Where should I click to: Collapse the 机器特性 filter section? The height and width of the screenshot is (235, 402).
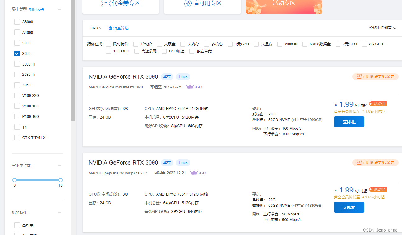[x=60, y=213]
